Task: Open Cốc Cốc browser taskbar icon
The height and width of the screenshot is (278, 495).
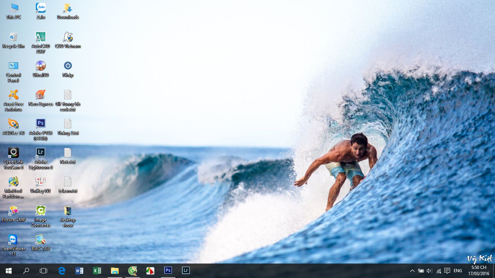Action: [x=133, y=271]
